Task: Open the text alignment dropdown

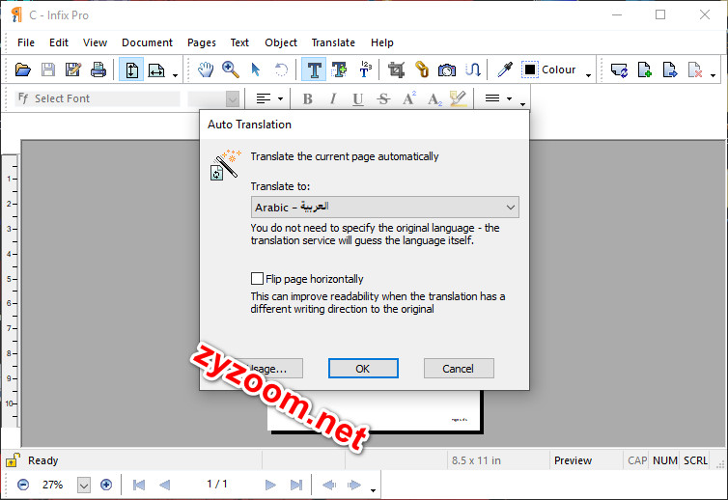Action: pyautogui.click(x=280, y=98)
